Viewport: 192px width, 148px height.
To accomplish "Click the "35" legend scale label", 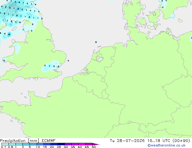I will 73,147.
